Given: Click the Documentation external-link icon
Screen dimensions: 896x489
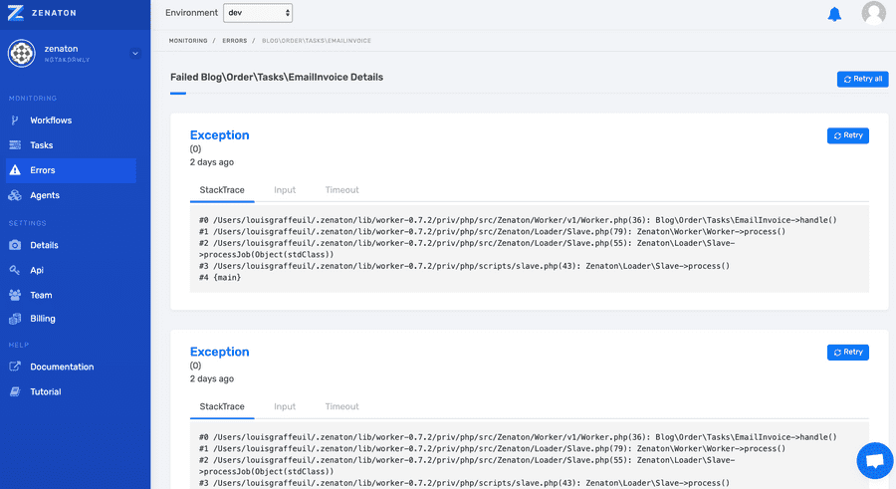Looking at the screenshot, I should [x=15, y=367].
